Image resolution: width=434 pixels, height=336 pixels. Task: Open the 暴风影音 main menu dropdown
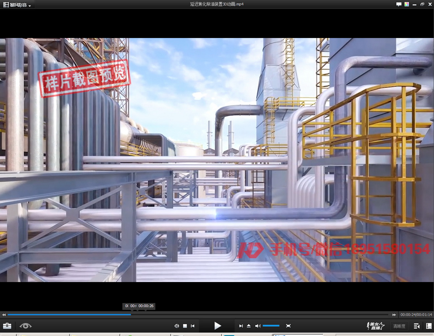pyautogui.click(x=17, y=5)
